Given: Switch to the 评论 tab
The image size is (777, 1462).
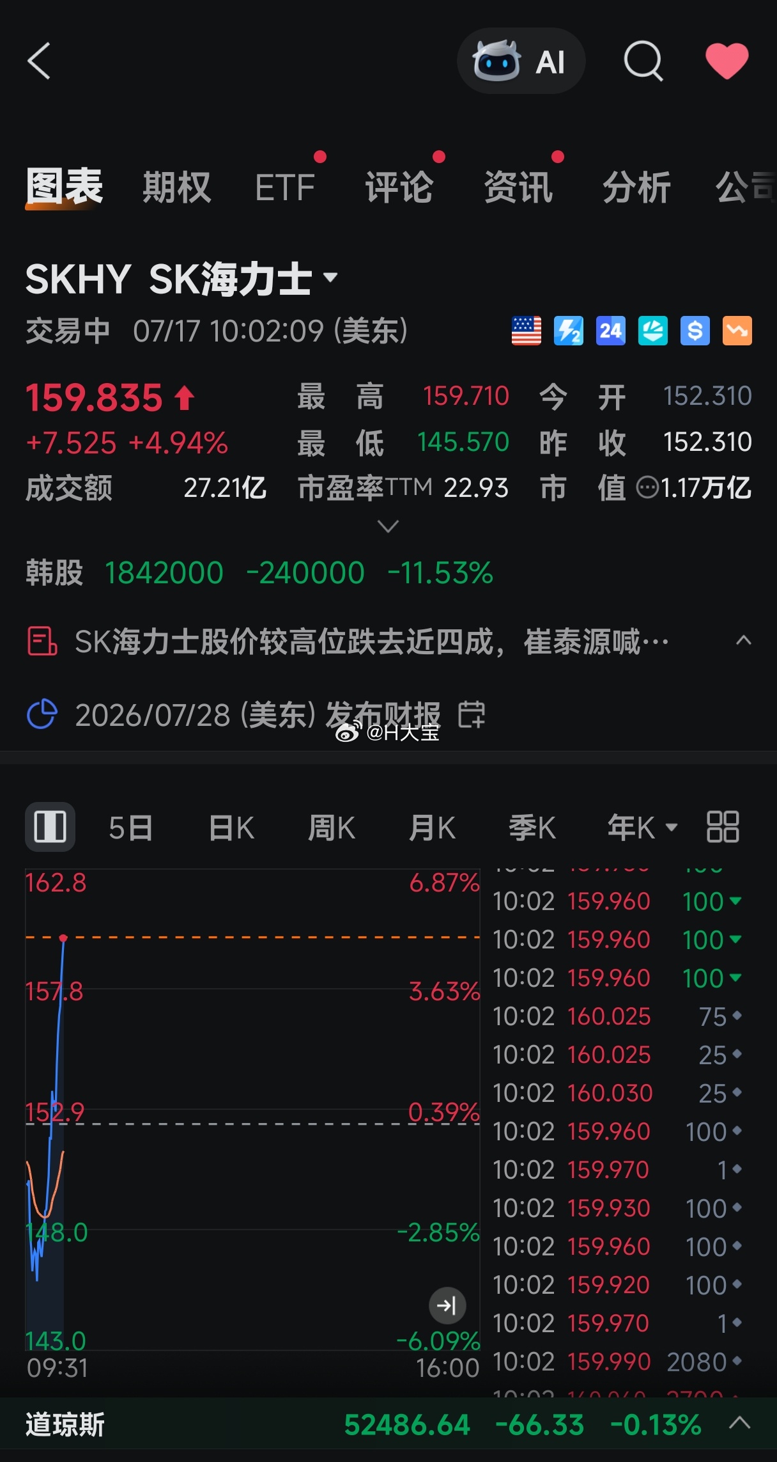Looking at the screenshot, I should coord(399,187).
